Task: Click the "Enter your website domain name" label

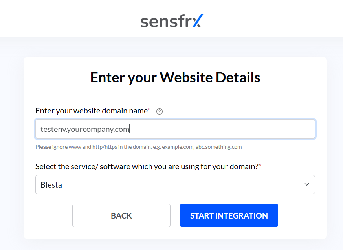Action: 92,111
